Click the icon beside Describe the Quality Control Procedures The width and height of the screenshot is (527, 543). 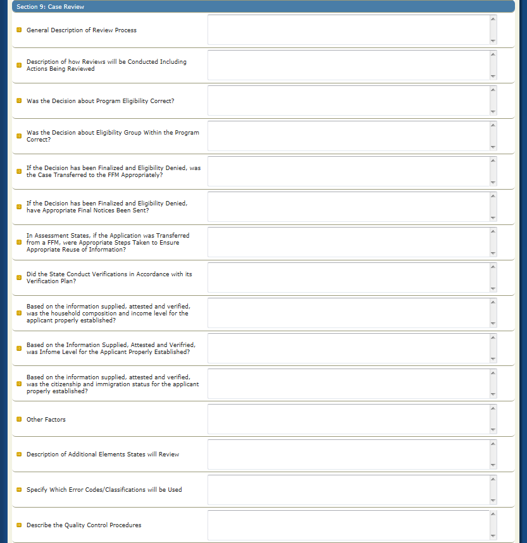coord(19,525)
